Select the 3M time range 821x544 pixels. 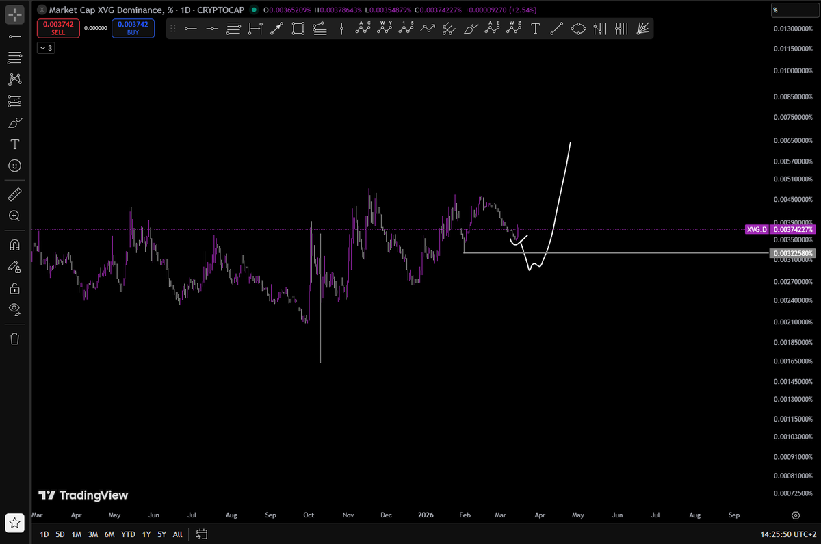93,534
